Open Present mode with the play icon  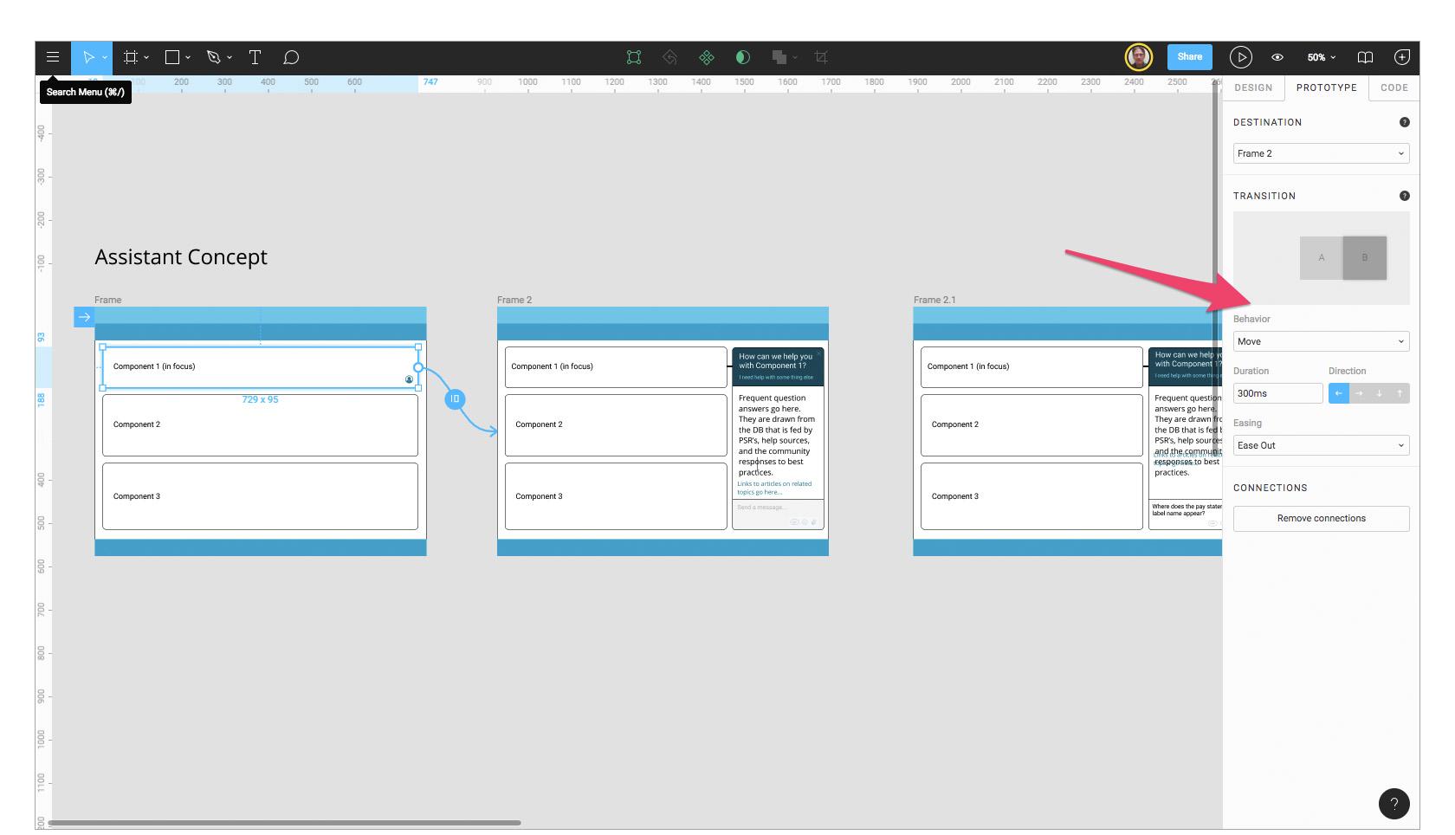(x=1241, y=57)
